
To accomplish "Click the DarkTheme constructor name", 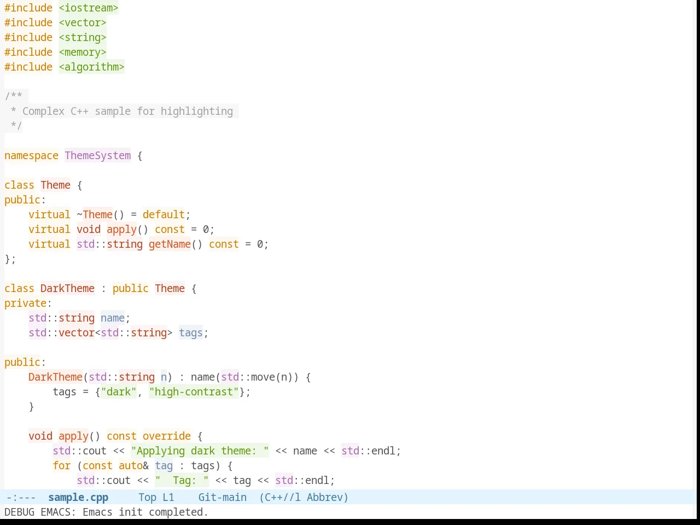I will click(x=55, y=377).
